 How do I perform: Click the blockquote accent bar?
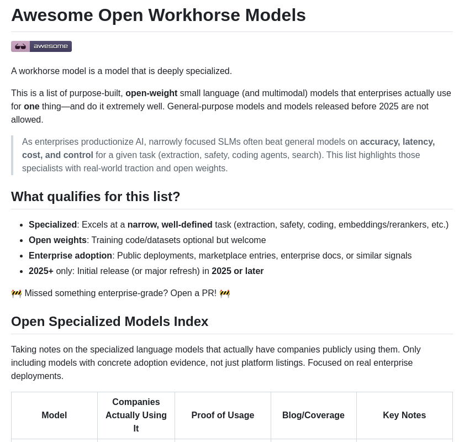pyautogui.click(x=12, y=155)
